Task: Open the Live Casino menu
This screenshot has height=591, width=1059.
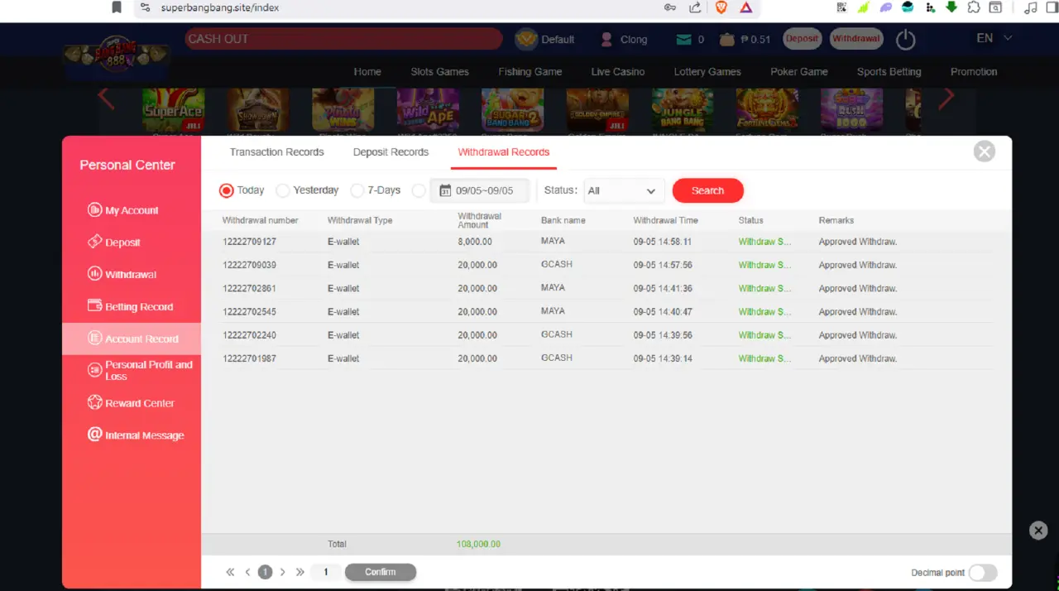Action: click(x=618, y=71)
